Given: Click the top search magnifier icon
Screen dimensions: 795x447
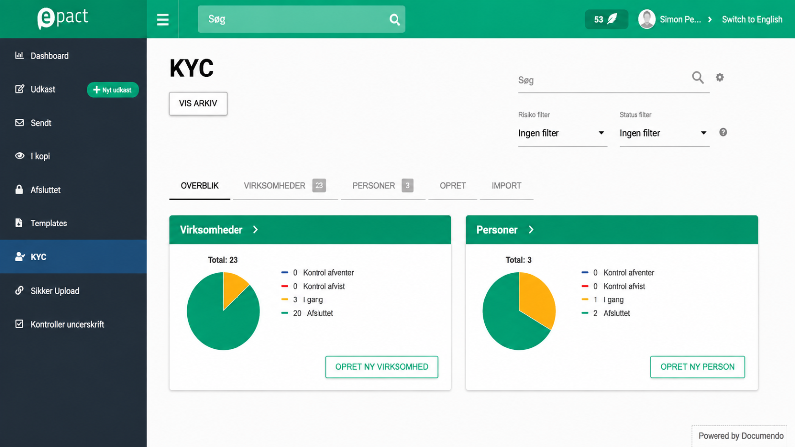Looking at the screenshot, I should (395, 19).
